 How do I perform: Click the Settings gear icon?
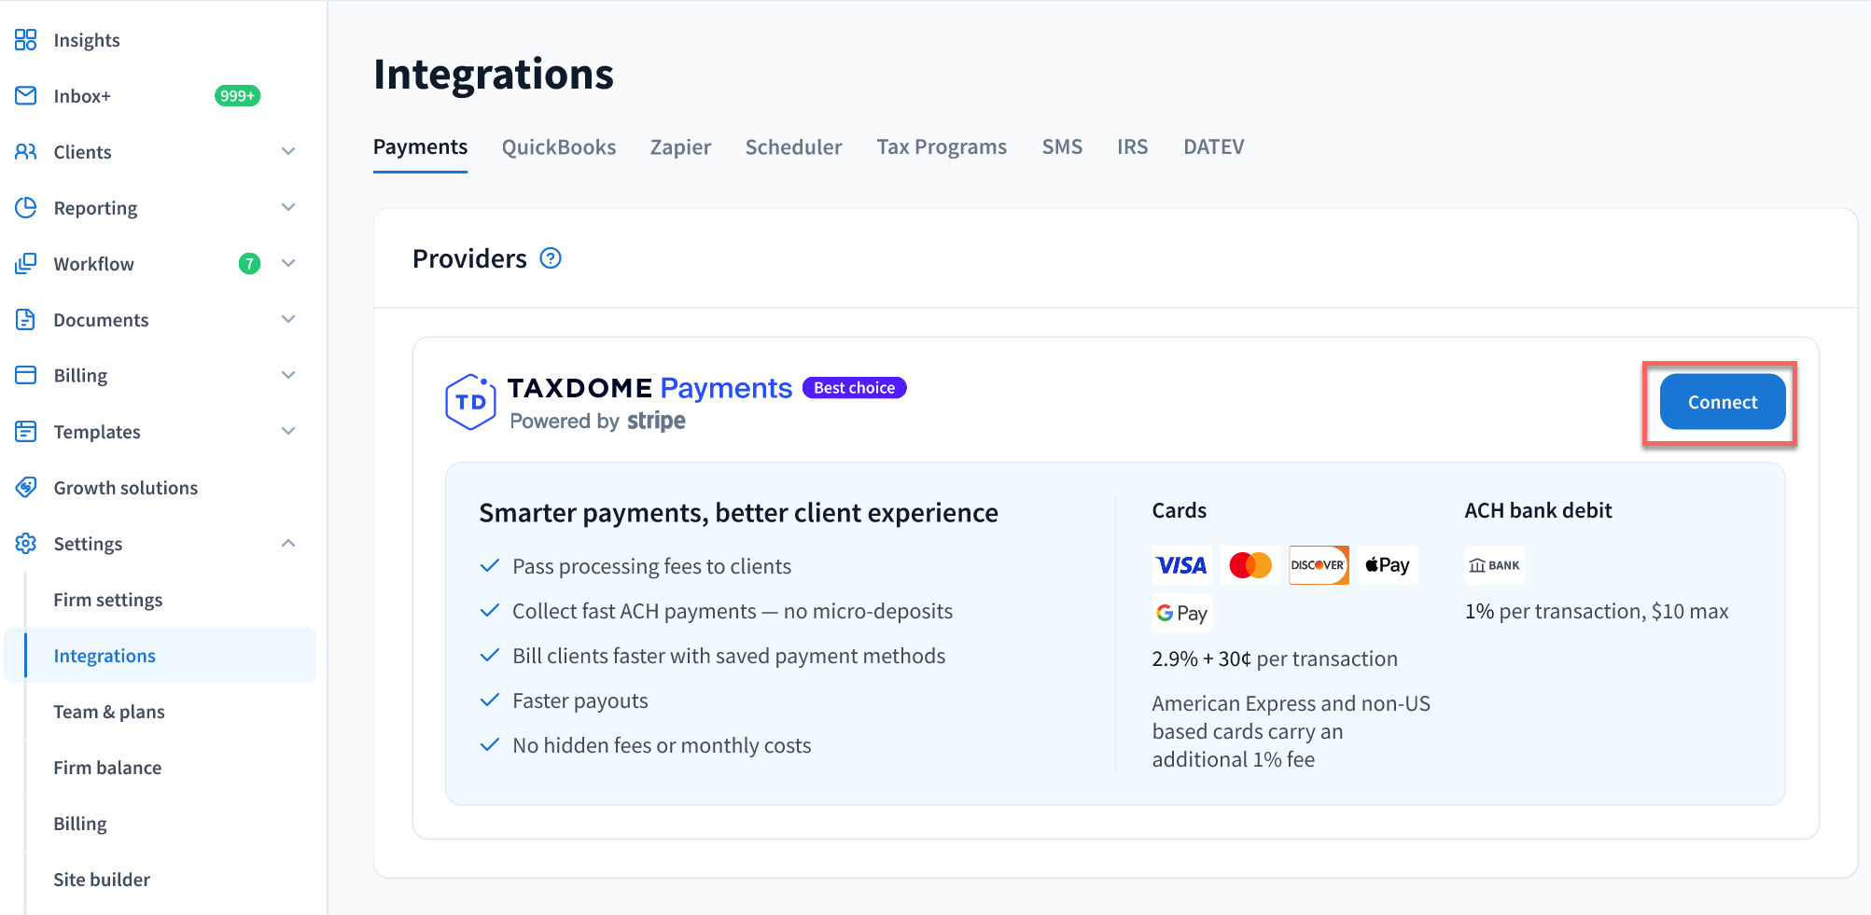[x=25, y=544]
